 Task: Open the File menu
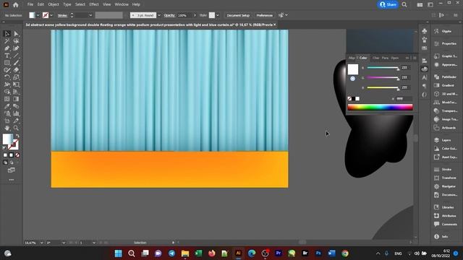click(x=30, y=4)
